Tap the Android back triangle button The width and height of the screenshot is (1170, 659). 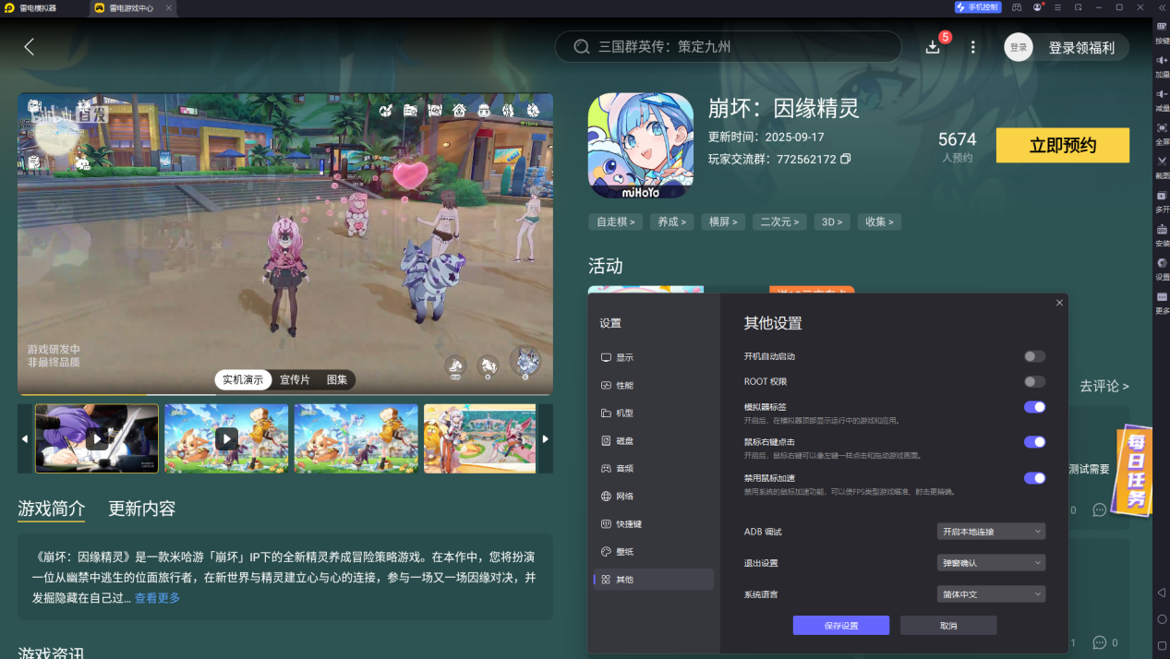[x=1162, y=593]
